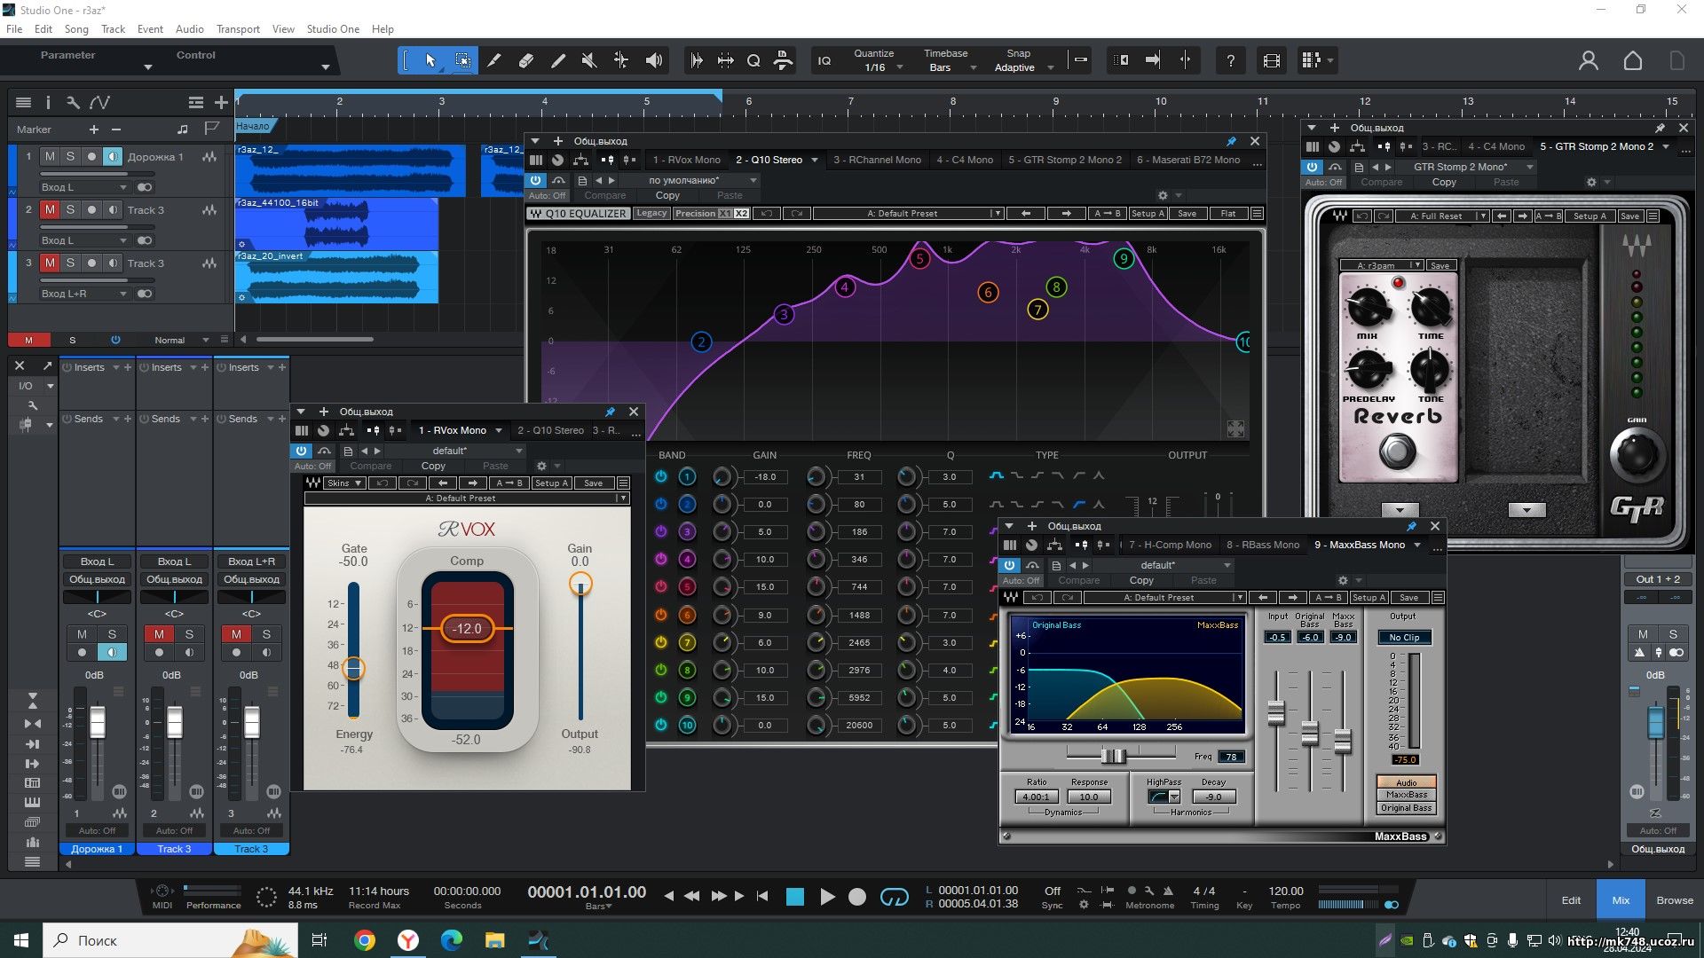Select the Eraser tool in the toolbar
Image resolution: width=1704 pixels, height=958 pixels.
click(526, 60)
